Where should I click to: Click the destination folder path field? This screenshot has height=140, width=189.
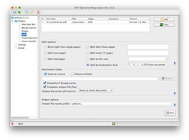[x=100, y=79]
